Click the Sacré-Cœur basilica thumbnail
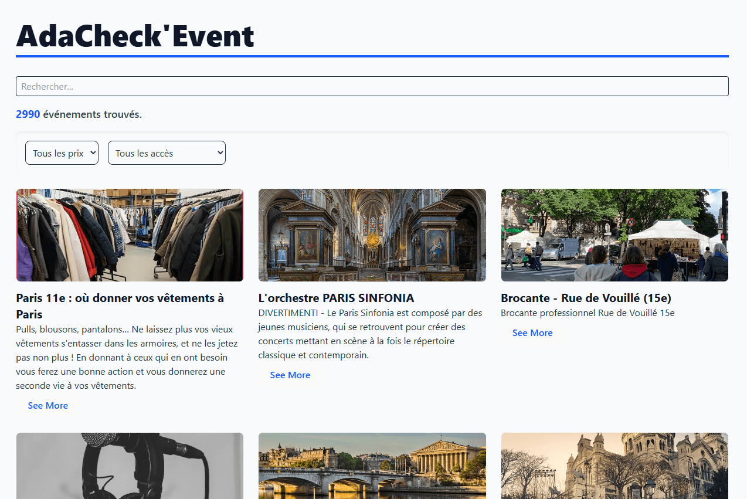This screenshot has width=747, height=499. pos(614,466)
